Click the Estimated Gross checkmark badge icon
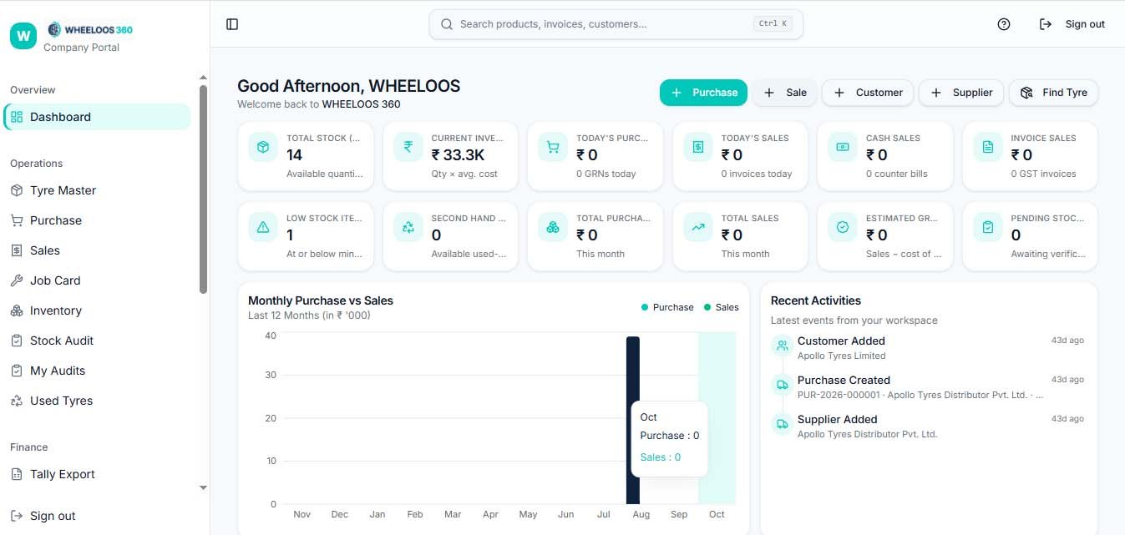The image size is (1125, 535). pyautogui.click(x=843, y=227)
